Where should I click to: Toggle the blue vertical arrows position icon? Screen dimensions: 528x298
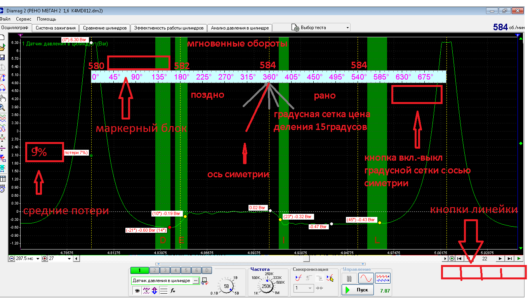pos(155,291)
